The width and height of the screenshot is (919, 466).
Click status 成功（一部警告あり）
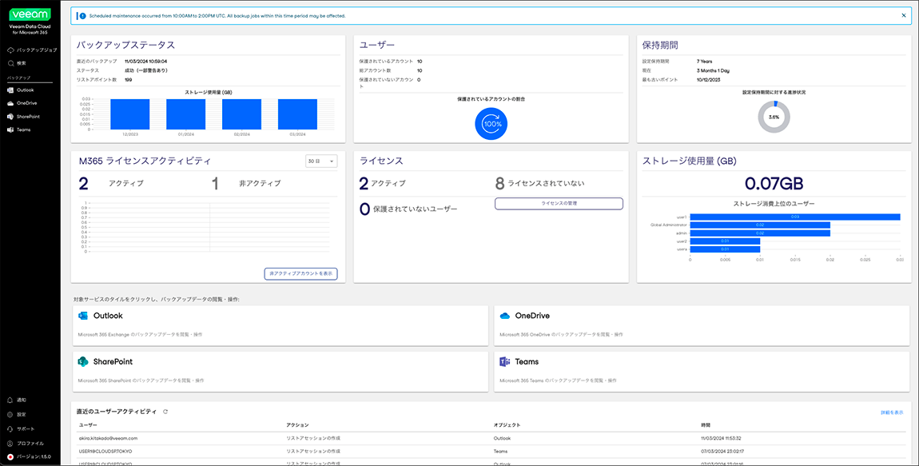click(x=146, y=70)
